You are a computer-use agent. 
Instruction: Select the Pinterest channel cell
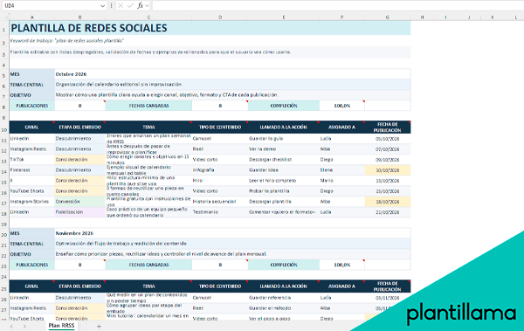[32, 170]
